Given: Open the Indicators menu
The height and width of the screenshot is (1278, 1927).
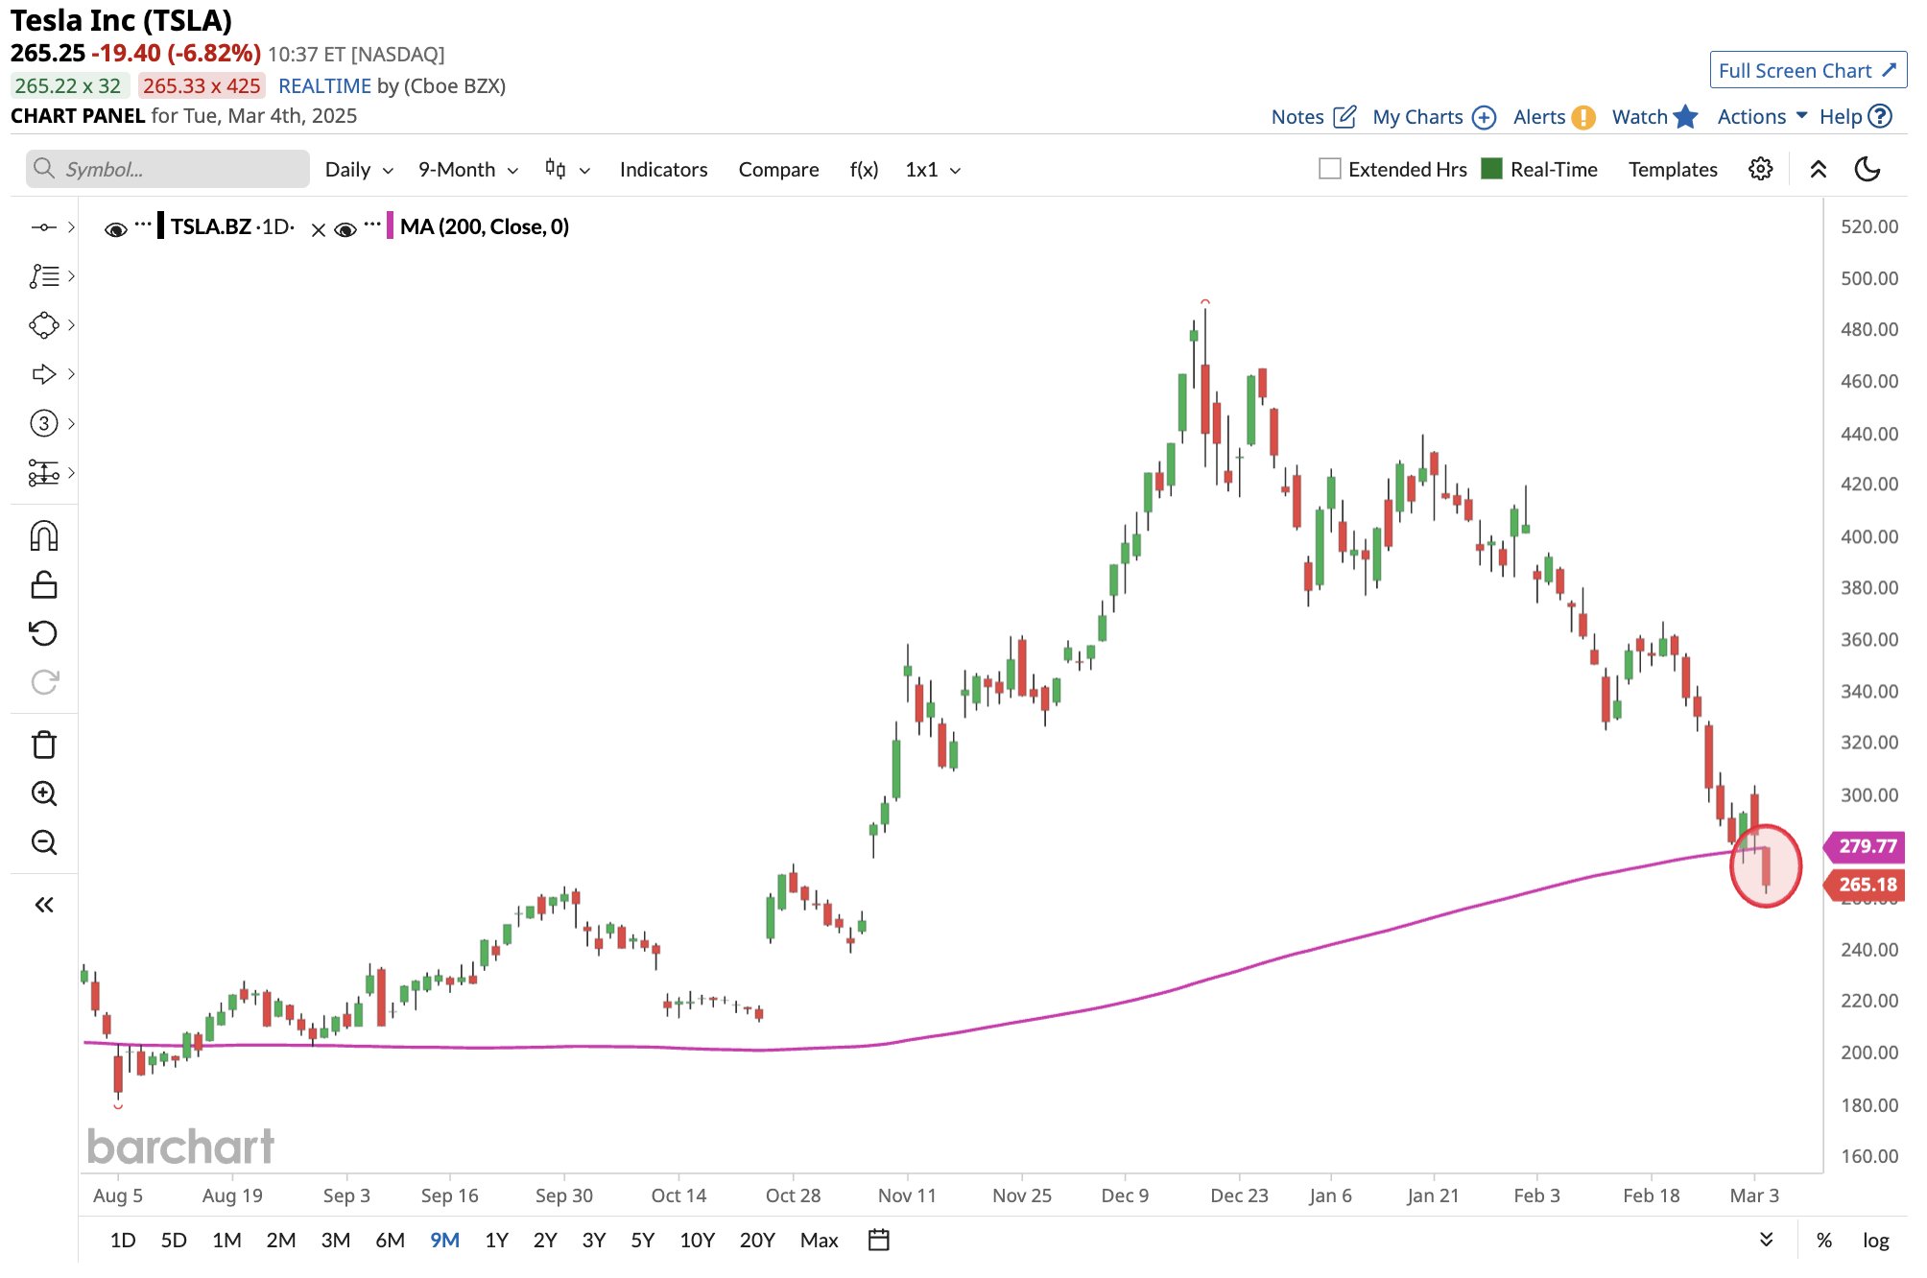Looking at the screenshot, I should point(663,170).
